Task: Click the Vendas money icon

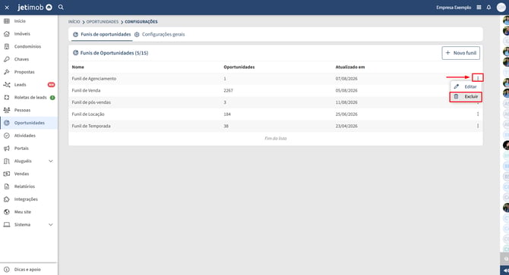Action: tap(7, 173)
